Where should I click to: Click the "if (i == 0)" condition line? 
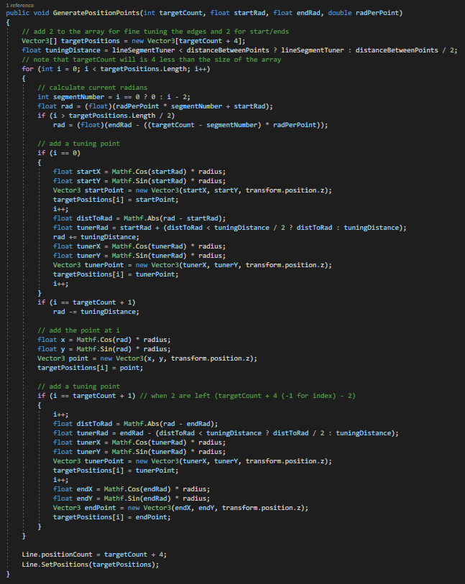point(59,153)
